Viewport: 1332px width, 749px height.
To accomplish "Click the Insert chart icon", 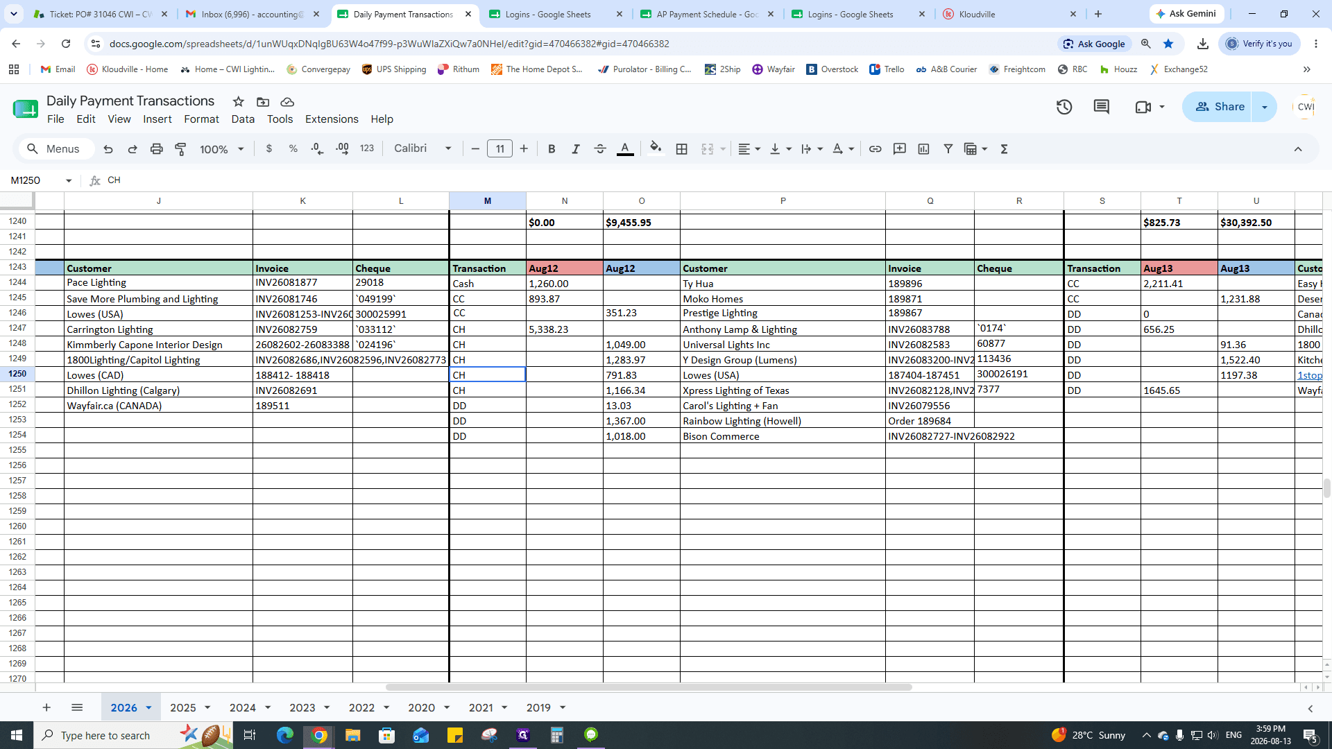I will [x=923, y=149].
